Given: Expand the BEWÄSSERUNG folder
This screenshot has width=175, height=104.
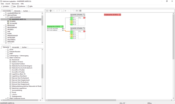Looking at the screenshot, I should (4, 28).
